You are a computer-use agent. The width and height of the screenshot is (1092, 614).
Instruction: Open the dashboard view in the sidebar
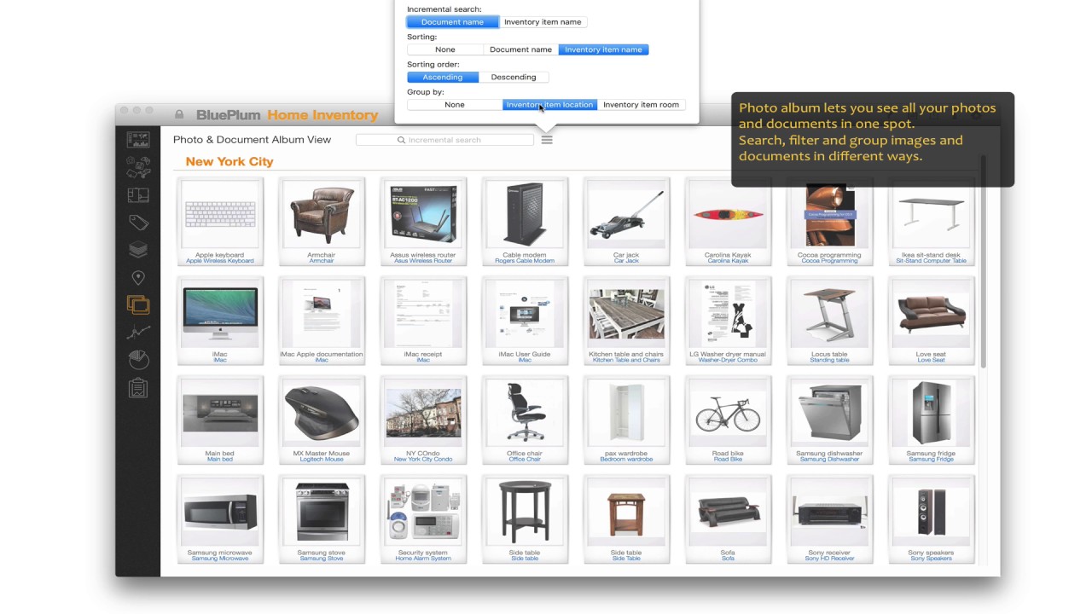click(137, 139)
